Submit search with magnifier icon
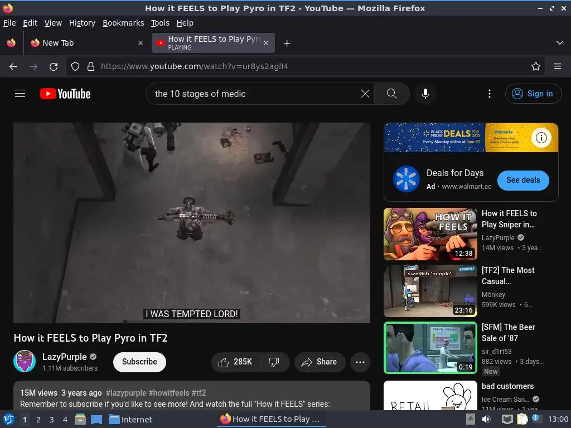This screenshot has height=428, width=571. [392, 94]
